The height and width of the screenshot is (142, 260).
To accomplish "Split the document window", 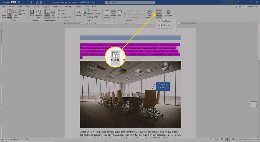I will click(119, 13).
